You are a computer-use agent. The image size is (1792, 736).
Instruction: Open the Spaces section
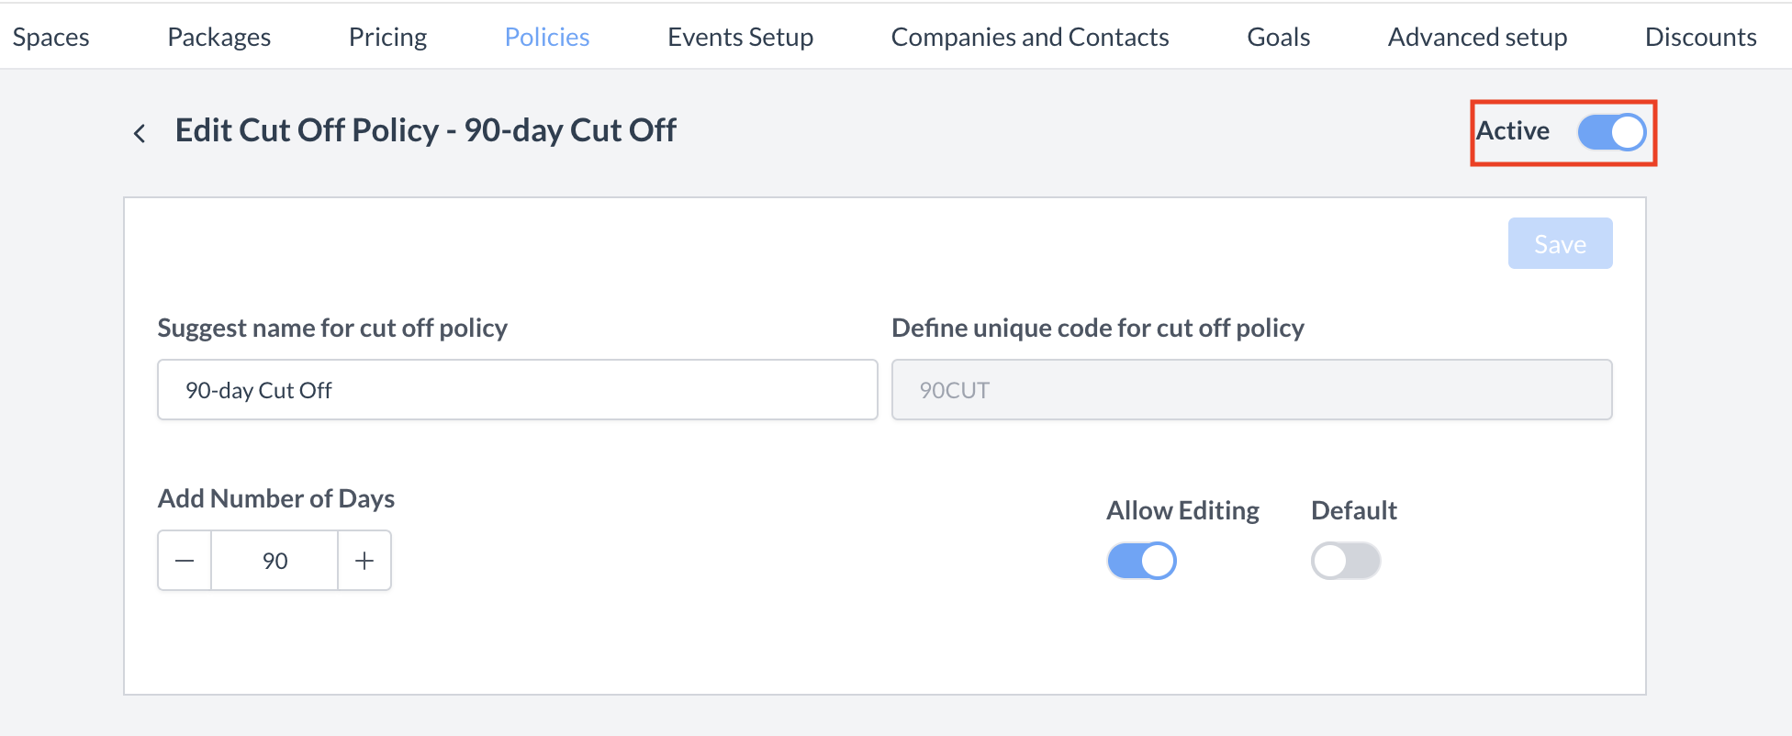pos(50,36)
